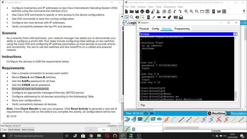Open the File menu
The width and height of the screenshot is (247, 139).
pos(127,7)
